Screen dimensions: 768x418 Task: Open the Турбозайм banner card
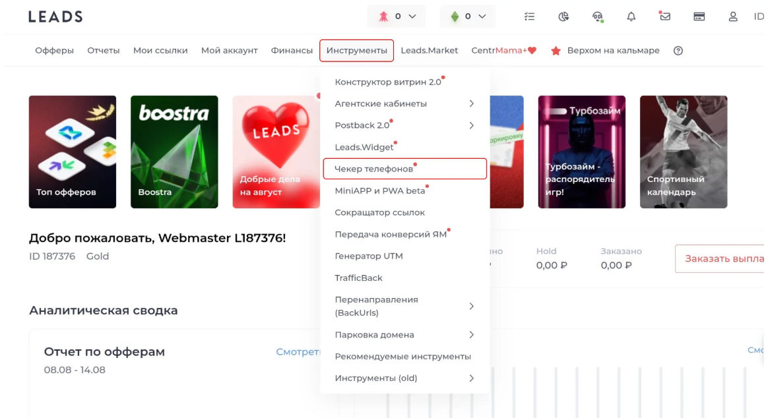pyautogui.click(x=582, y=152)
